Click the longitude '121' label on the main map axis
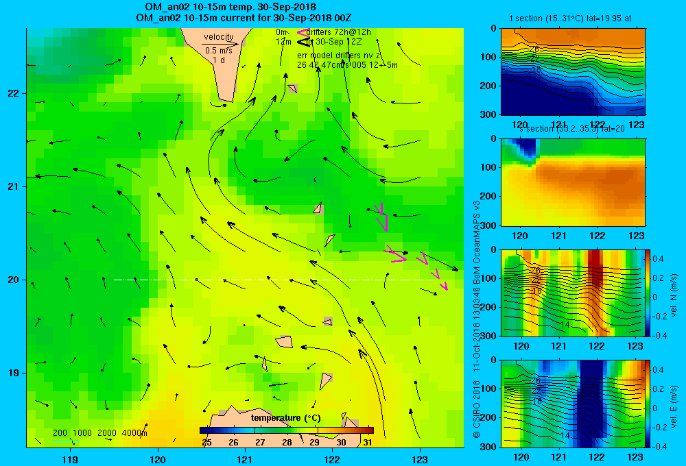Image resolution: width=686 pixels, height=466 pixels. coord(245,459)
